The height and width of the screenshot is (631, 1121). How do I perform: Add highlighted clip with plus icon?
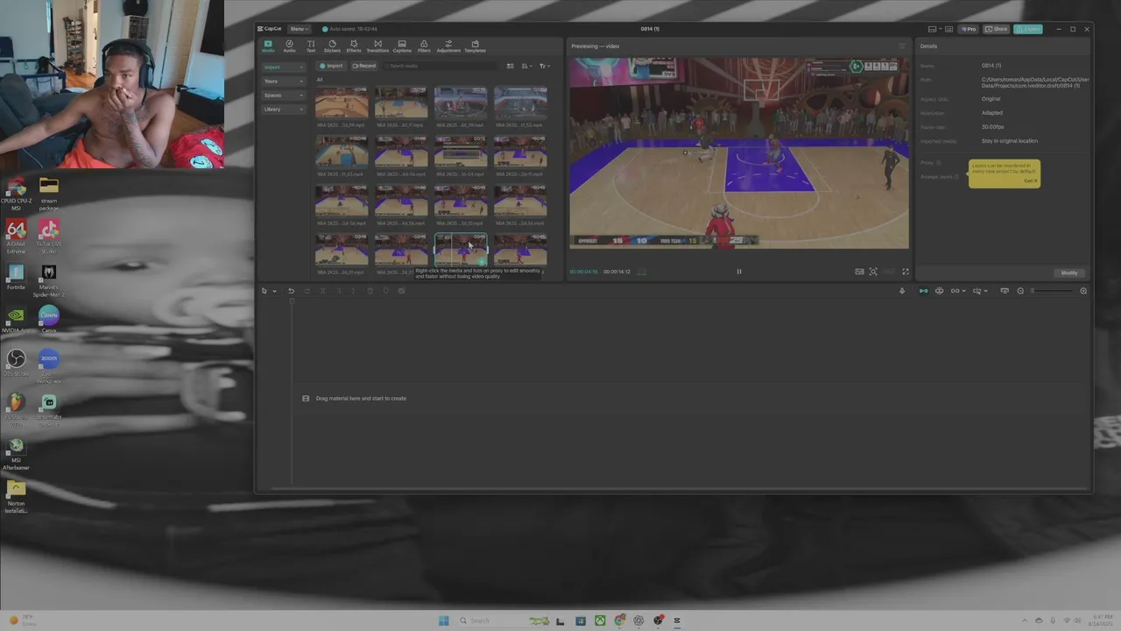click(x=482, y=261)
